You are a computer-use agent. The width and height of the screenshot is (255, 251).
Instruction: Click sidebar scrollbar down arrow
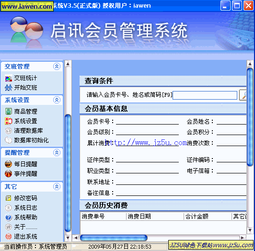[x=68, y=238]
